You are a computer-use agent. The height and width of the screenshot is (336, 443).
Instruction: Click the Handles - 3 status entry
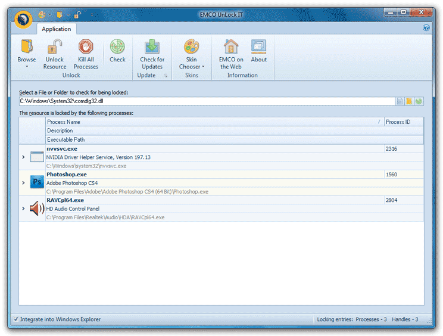click(405, 319)
